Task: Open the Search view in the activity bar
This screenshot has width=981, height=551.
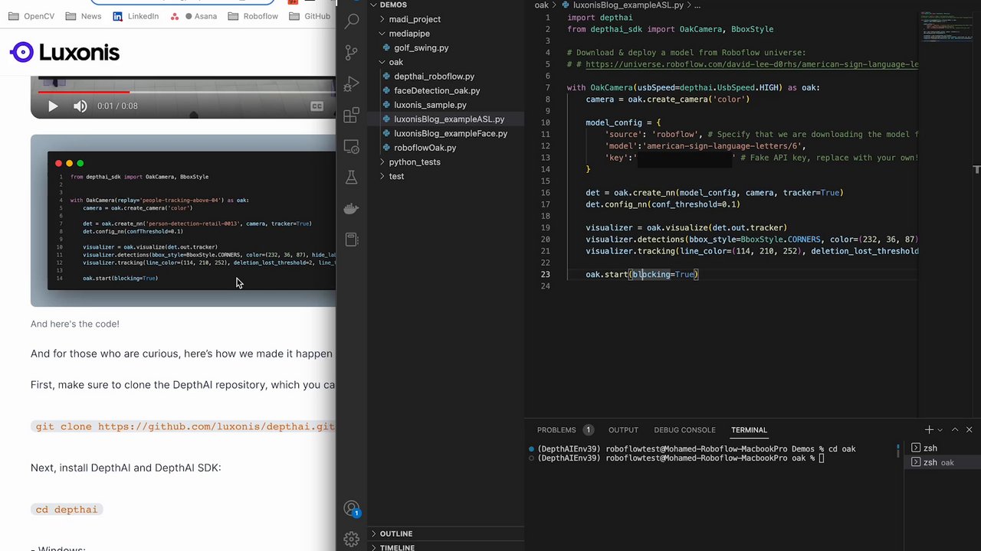Action: (x=352, y=21)
